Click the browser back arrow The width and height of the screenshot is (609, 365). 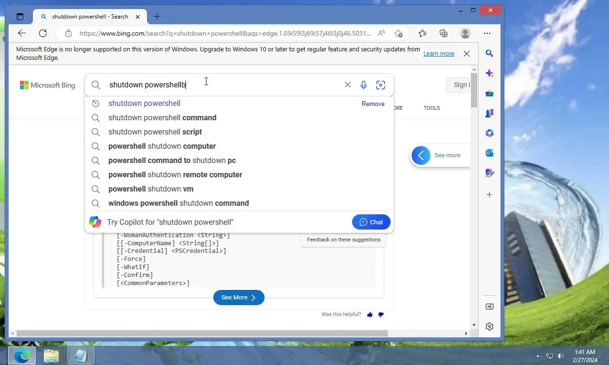[22, 33]
